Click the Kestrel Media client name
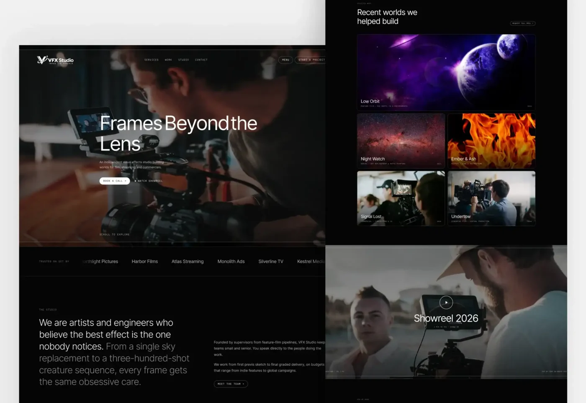 311,262
